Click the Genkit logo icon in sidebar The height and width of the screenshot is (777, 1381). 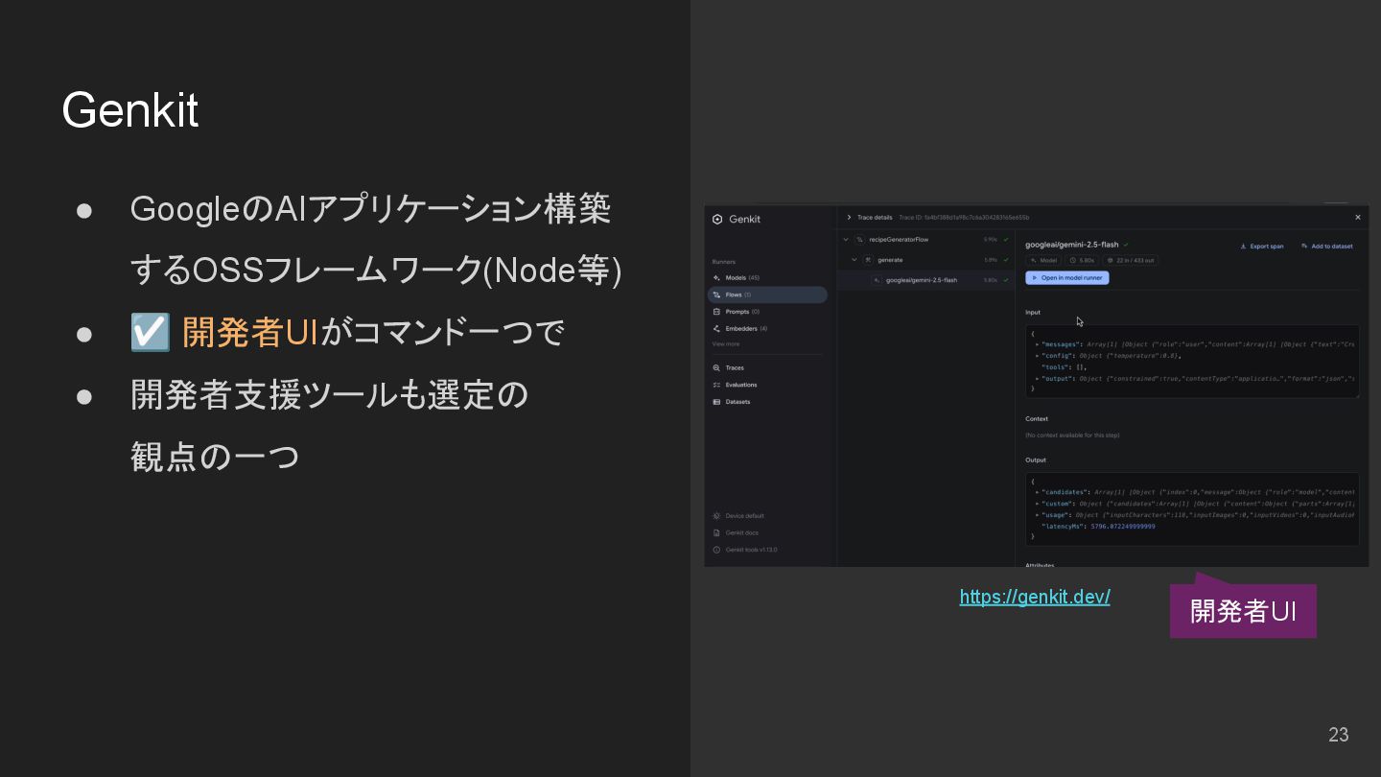tap(717, 219)
